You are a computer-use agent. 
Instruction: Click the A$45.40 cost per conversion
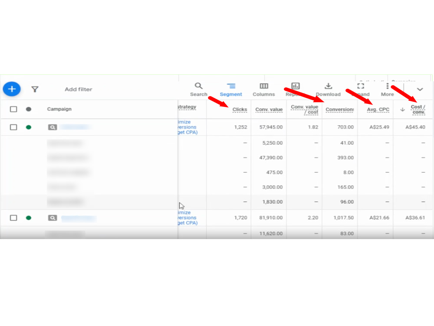point(415,127)
